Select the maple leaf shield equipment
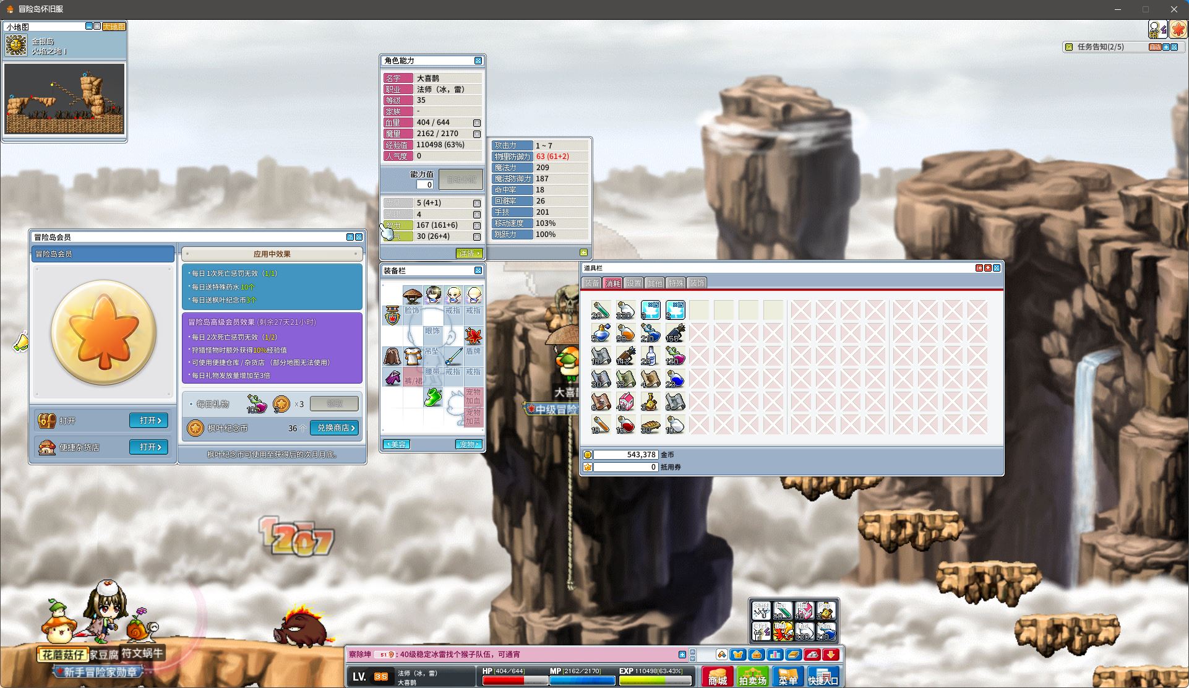This screenshot has width=1189, height=688. (473, 336)
